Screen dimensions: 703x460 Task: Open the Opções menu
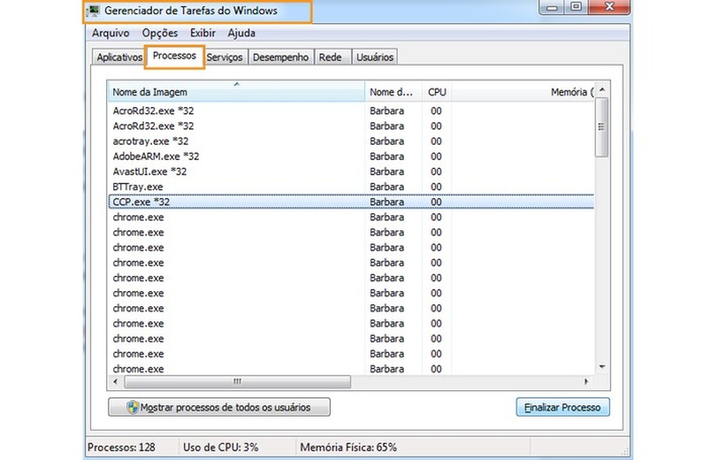click(160, 33)
